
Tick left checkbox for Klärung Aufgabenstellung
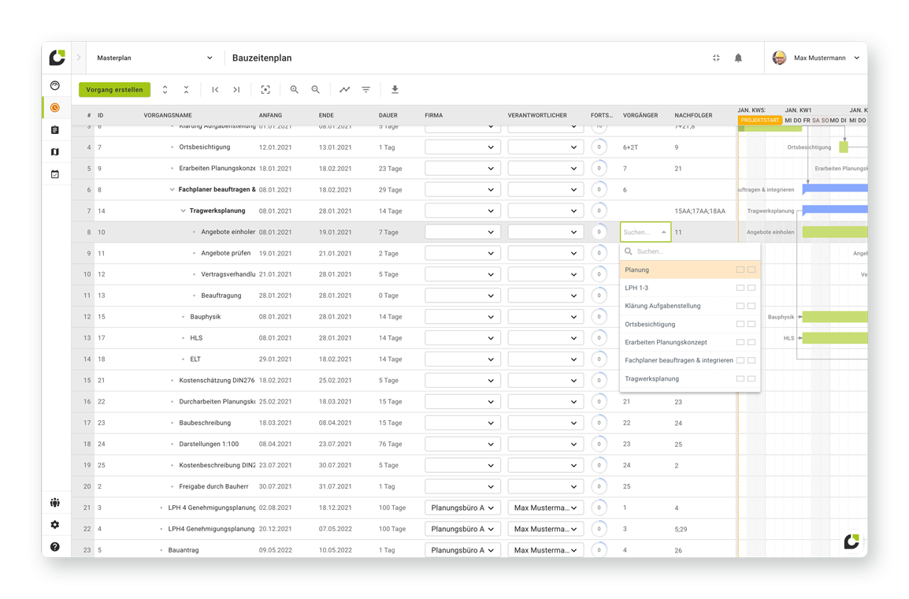click(x=740, y=306)
